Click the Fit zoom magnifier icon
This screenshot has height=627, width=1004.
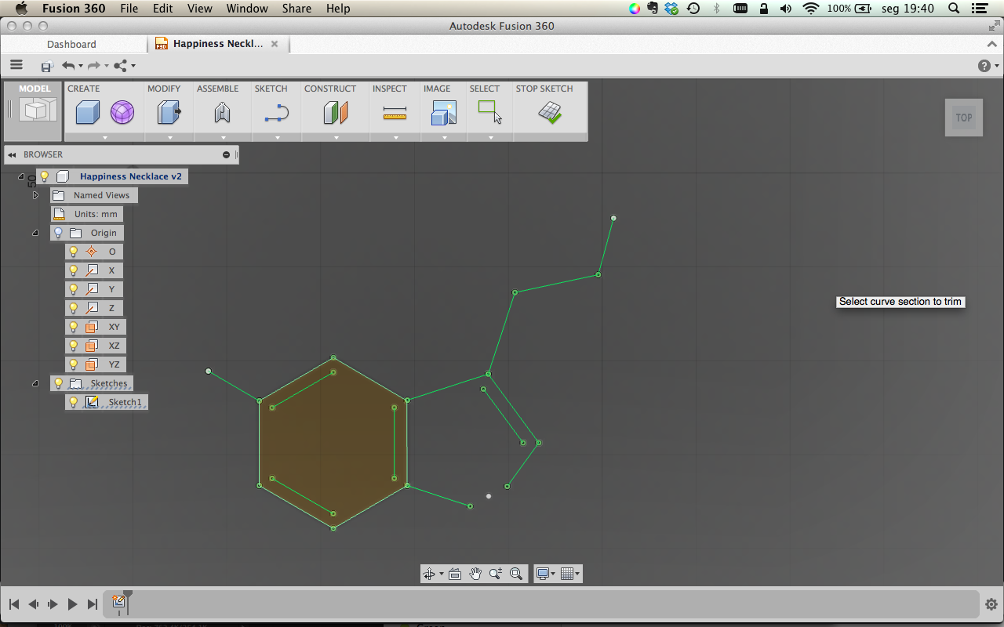pyautogui.click(x=516, y=574)
